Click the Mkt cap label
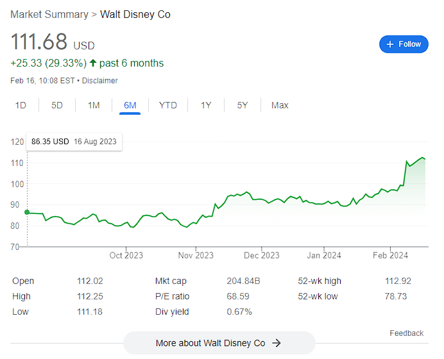 [171, 281]
